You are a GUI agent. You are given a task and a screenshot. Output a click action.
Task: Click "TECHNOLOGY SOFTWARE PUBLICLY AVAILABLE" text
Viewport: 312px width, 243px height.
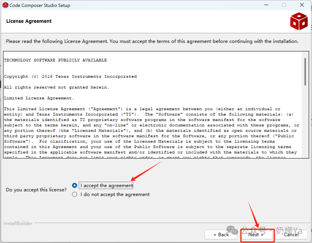point(55,60)
